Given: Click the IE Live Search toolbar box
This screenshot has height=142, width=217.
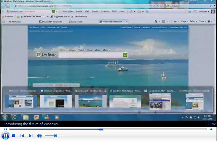Looking at the screenshot, I should click(x=187, y=6).
